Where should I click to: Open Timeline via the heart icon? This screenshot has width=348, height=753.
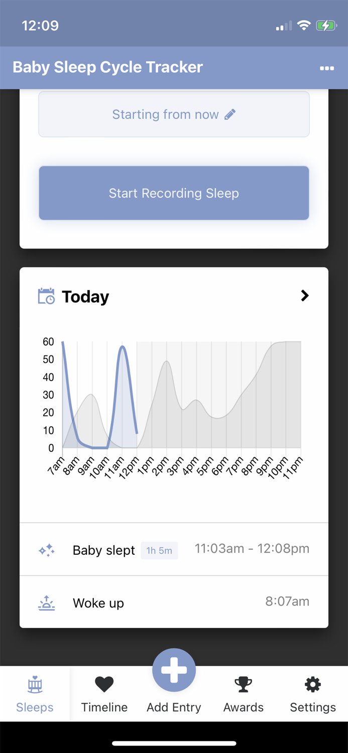104,684
